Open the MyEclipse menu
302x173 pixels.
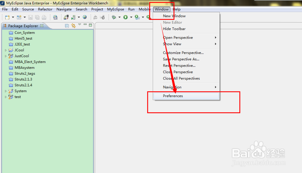116,9
